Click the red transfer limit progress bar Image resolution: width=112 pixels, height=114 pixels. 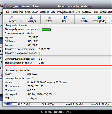coord(59,66)
